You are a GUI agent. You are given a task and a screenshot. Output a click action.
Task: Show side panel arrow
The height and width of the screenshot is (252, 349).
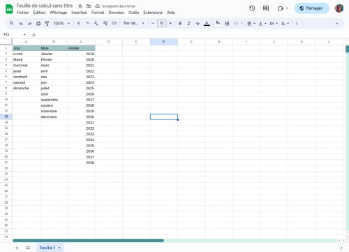tap(341, 248)
